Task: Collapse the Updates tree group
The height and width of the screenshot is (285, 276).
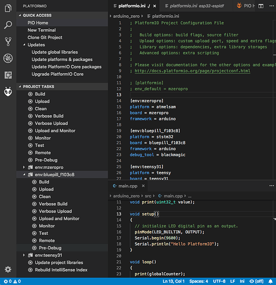Action: tap(24, 45)
